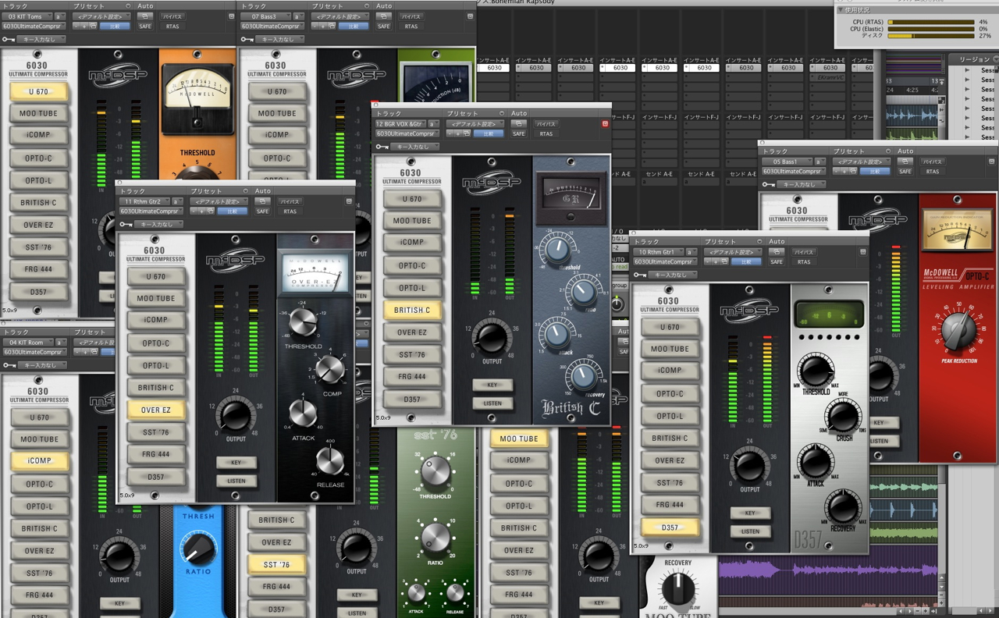999x618 pixels.
Task: Open insert position 'a' dropdown in 07 Bass3 window
Action: click(x=298, y=16)
